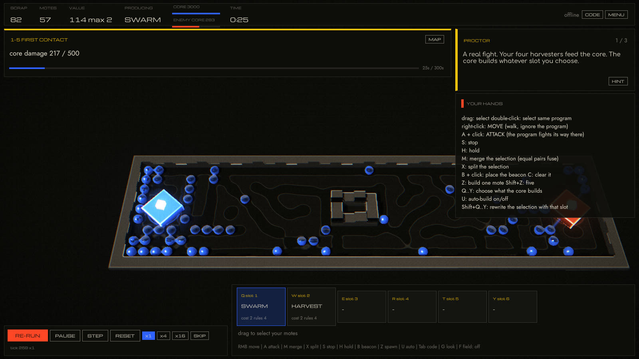Choose the empty T slot 5
The height and width of the screenshot is (359, 639).
[x=462, y=307]
